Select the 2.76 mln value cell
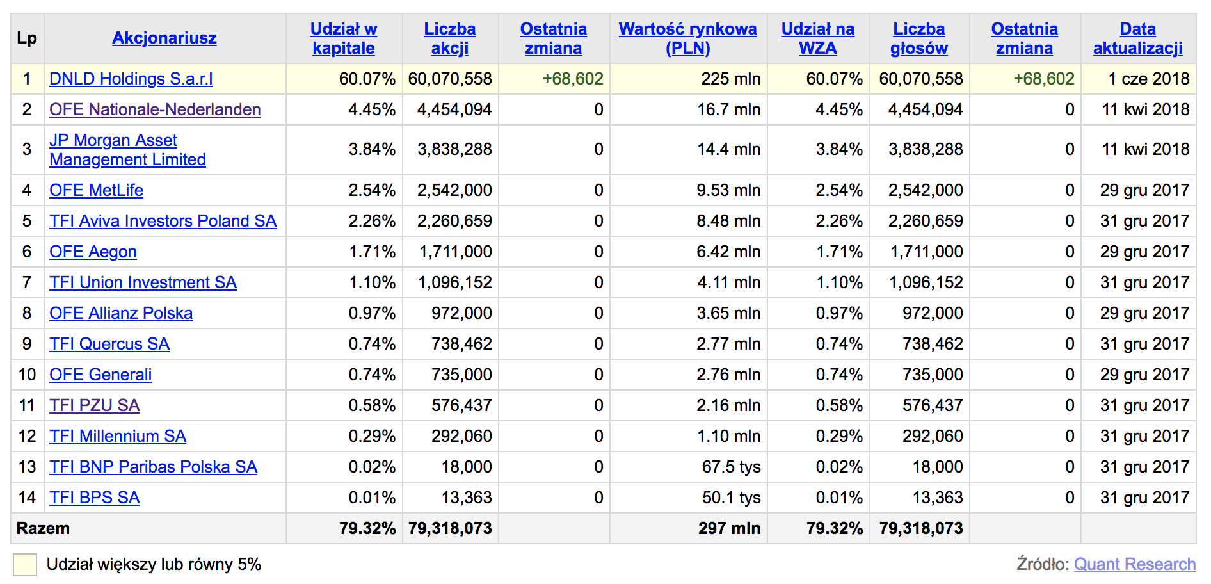 [689, 375]
